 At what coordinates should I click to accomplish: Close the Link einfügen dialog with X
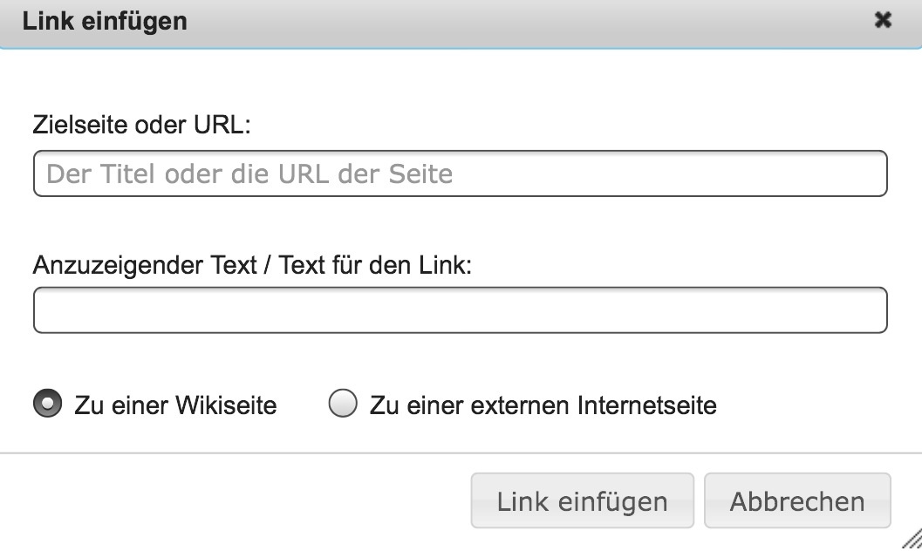[883, 20]
